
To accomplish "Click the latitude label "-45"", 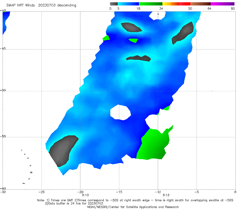I will (3, 49).
